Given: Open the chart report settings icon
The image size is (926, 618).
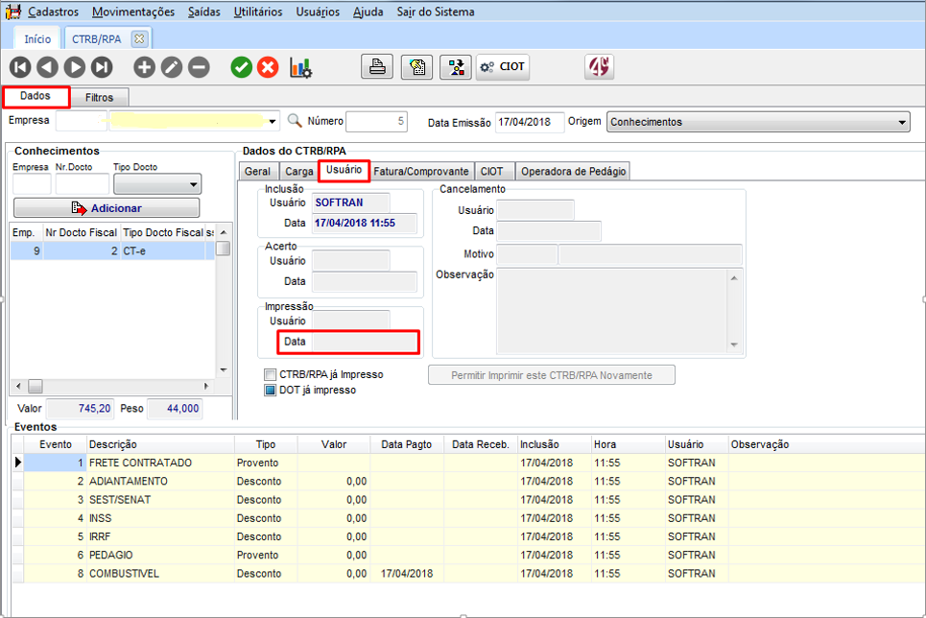Looking at the screenshot, I should click(300, 67).
